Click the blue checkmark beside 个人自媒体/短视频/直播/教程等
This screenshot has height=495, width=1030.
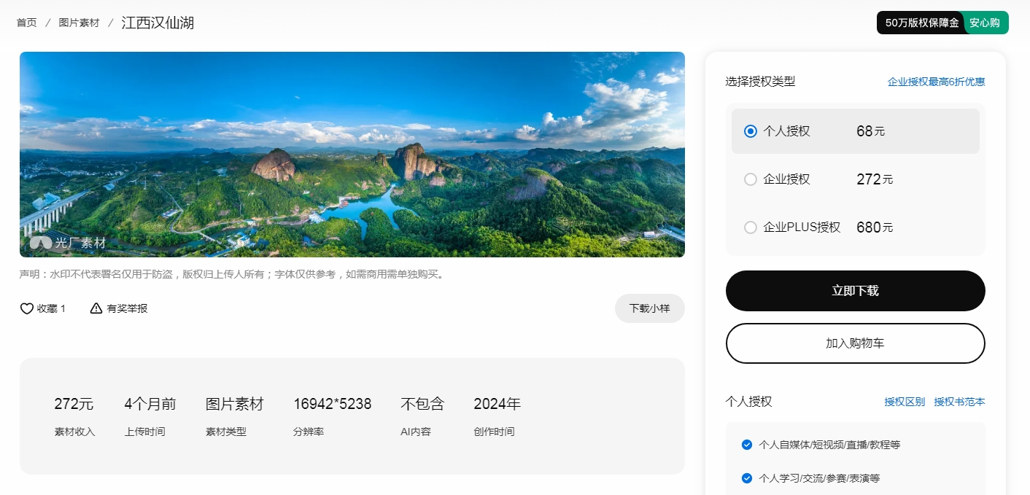746,445
